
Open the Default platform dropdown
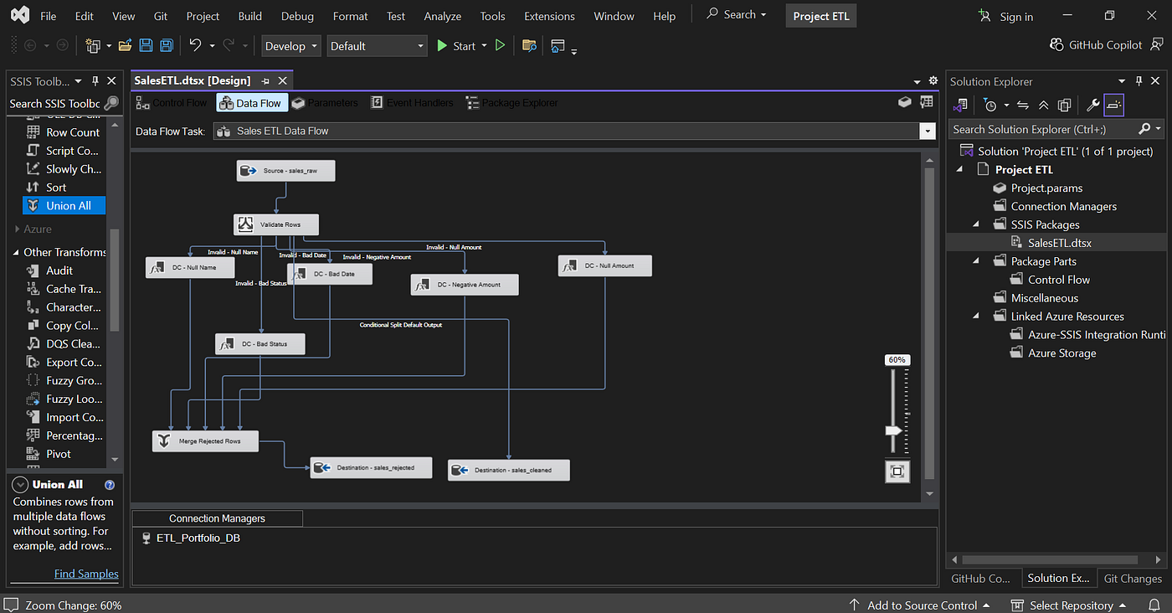(378, 46)
